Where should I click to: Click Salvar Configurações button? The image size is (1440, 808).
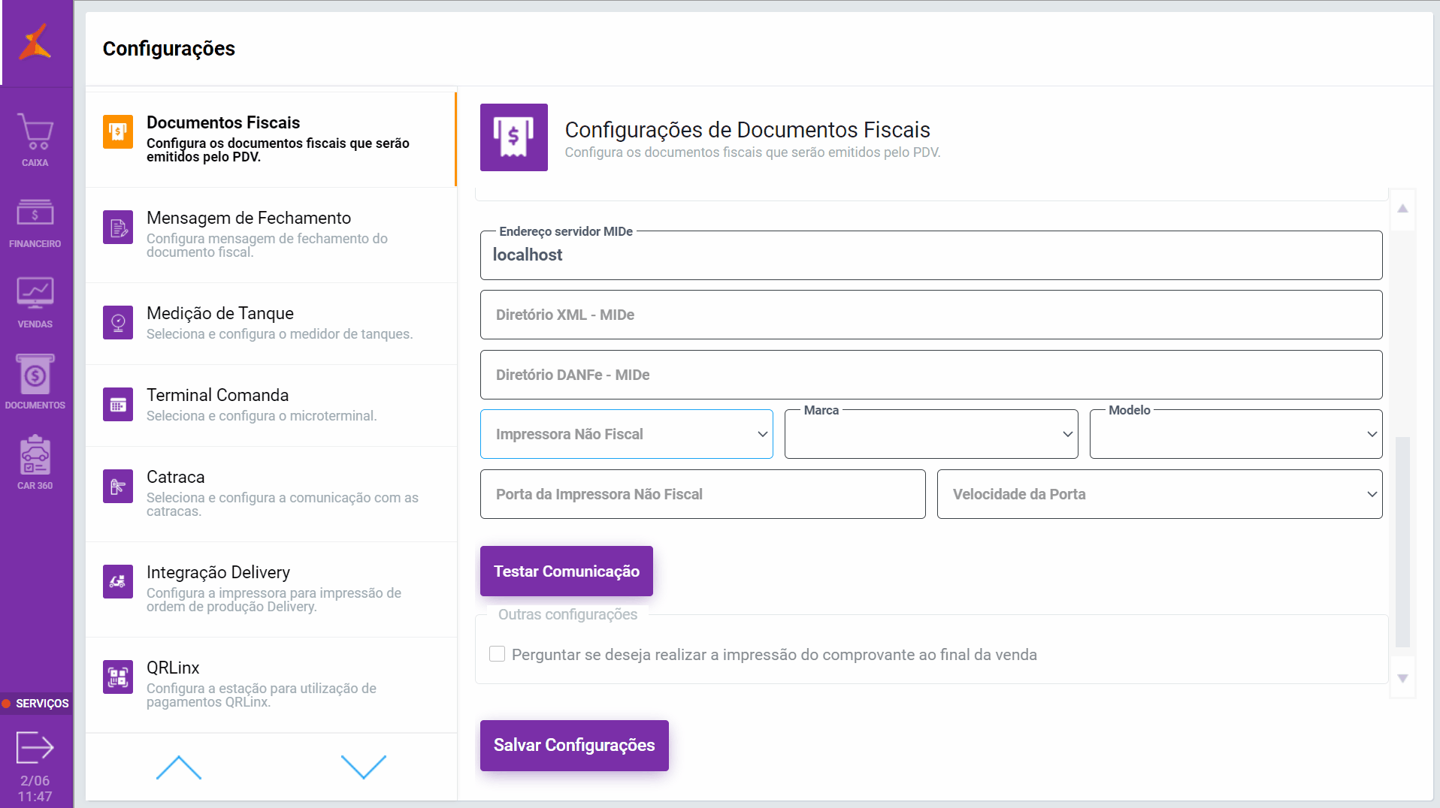click(574, 745)
